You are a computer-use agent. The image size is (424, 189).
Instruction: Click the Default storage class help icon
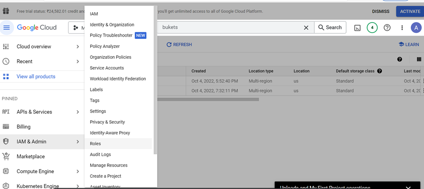[380, 71]
